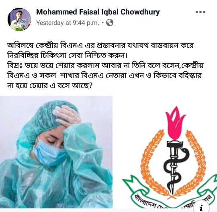Image resolution: width=217 pixels, height=212 pixels.
Task: Select the line starting "বিএমএ ও সকল"
Action: click(x=104, y=76)
